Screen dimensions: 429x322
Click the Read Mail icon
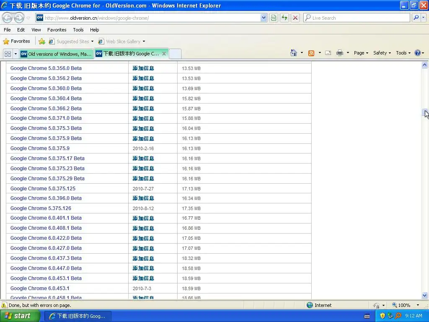tap(328, 53)
